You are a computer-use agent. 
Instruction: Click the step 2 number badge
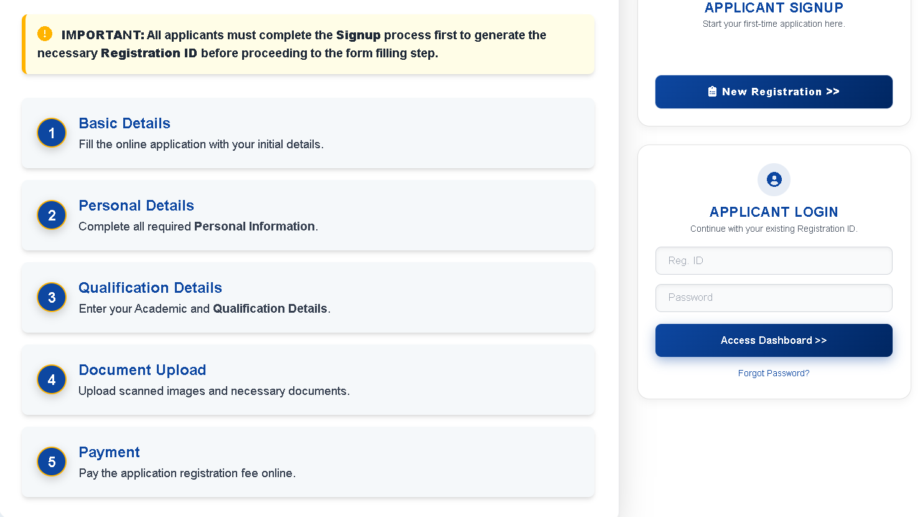[52, 216]
